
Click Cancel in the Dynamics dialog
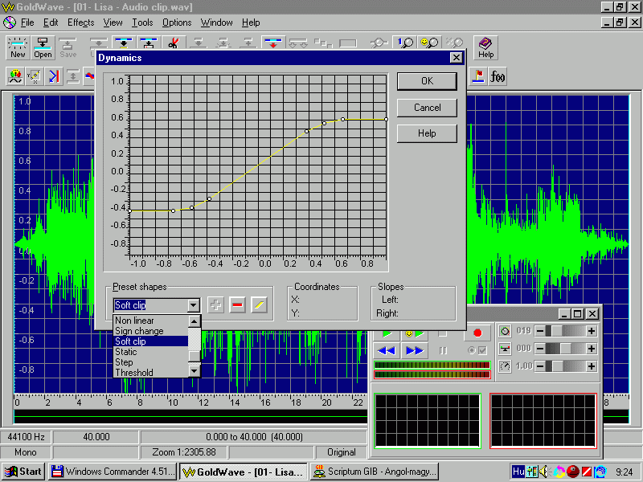[427, 108]
